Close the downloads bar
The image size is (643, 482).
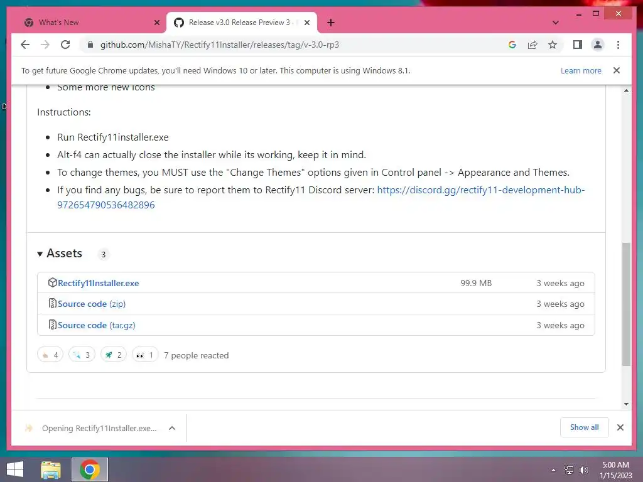(620, 427)
